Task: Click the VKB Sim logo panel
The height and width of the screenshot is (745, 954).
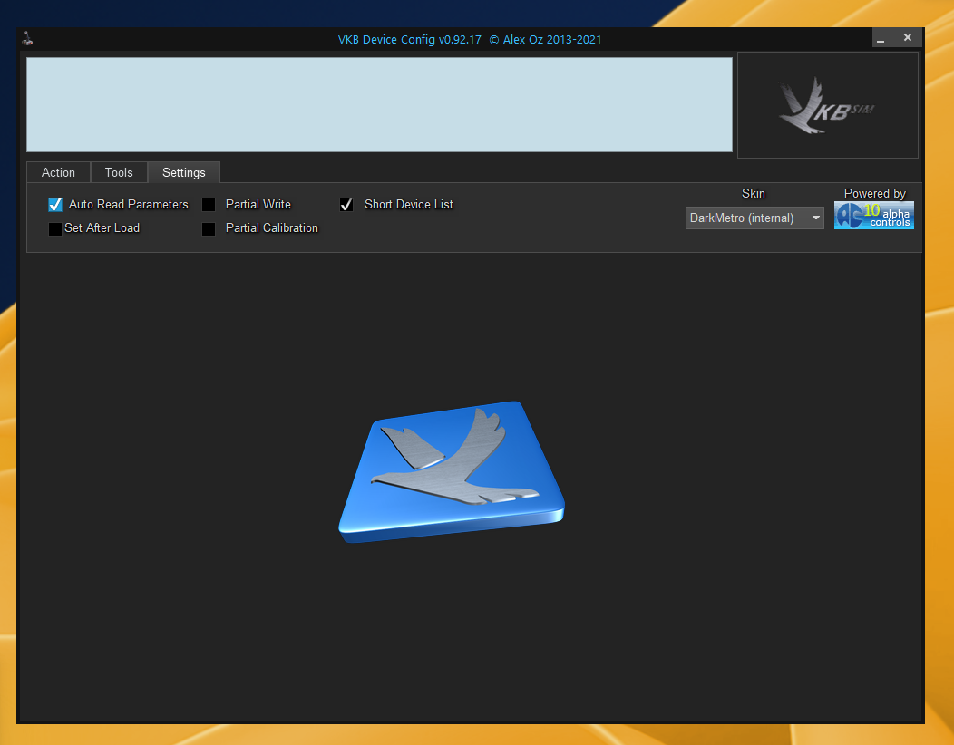Action: click(827, 105)
